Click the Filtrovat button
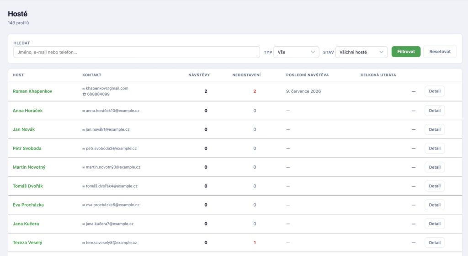This screenshot has height=256, width=468. click(x=406, y=52)
